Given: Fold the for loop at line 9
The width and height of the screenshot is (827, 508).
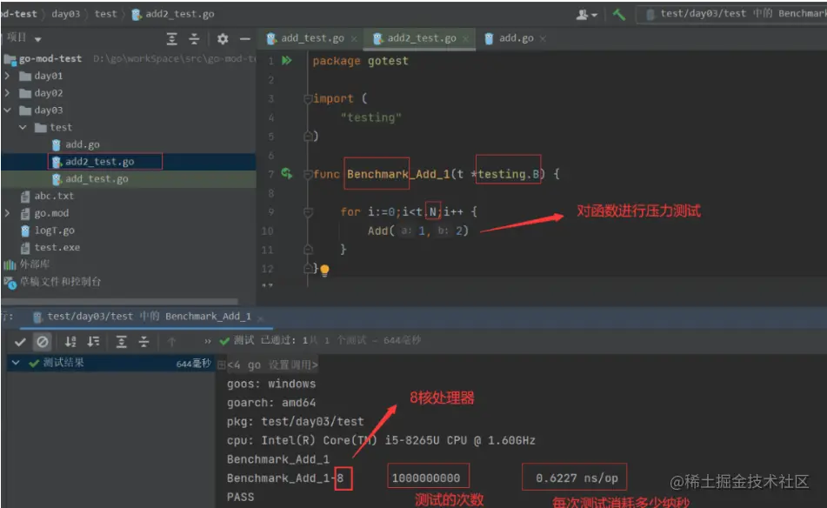Looking at the screenshot, I should click(x=308, y=212).
